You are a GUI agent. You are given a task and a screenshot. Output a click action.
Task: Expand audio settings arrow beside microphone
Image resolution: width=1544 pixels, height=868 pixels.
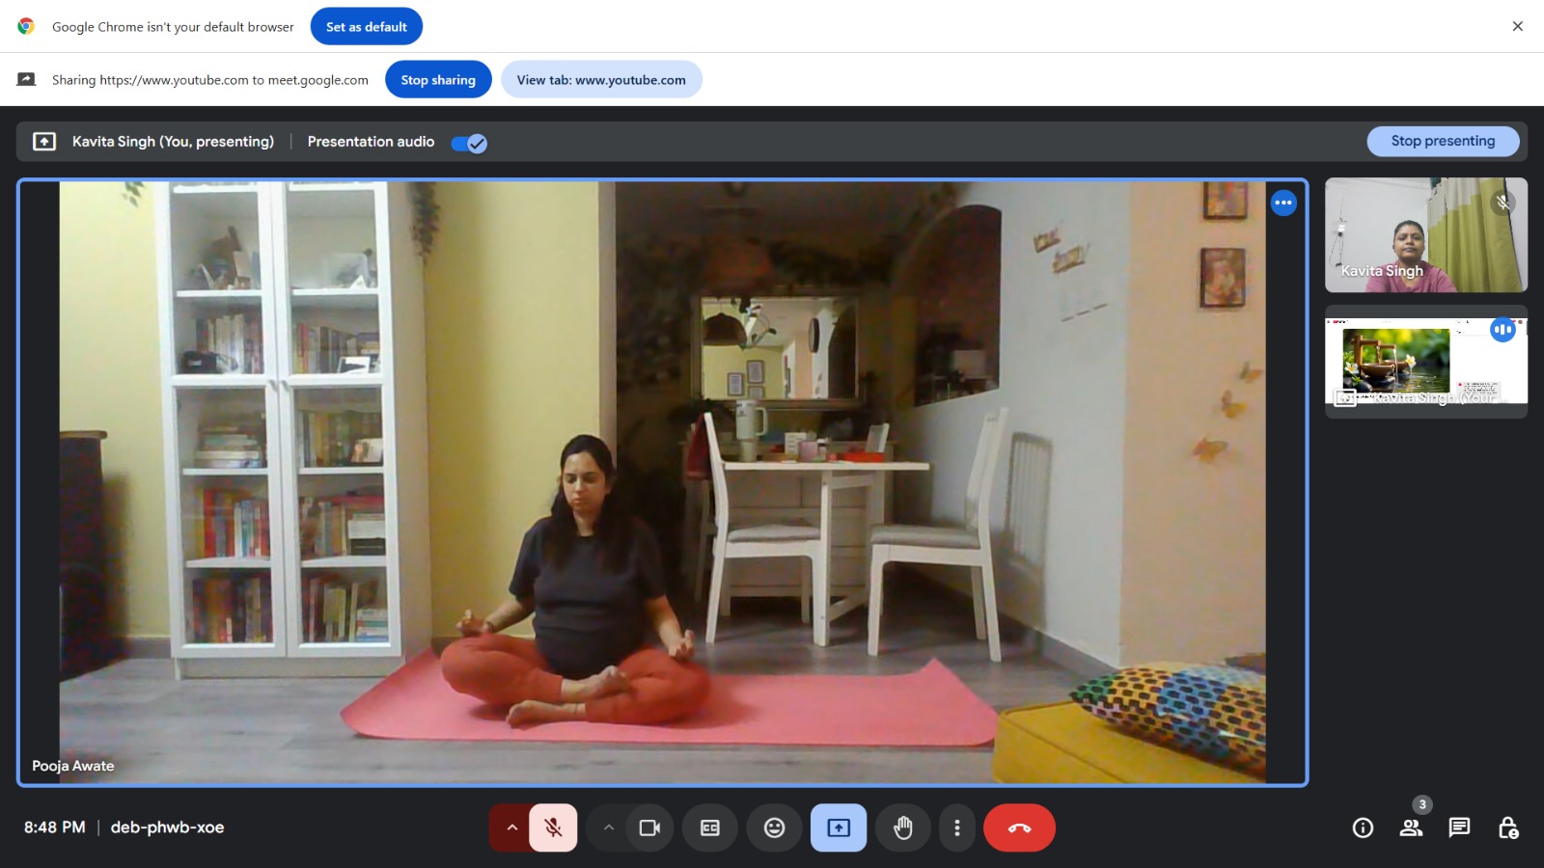[x=511, y=827]
